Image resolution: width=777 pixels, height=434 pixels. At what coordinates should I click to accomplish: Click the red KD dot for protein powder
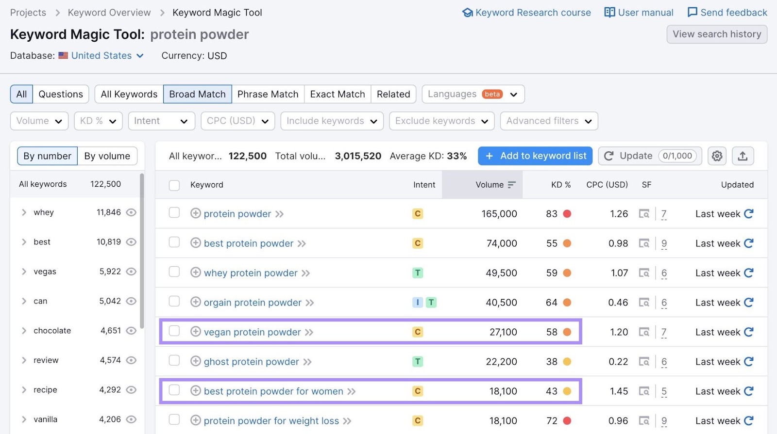[567, 214]
